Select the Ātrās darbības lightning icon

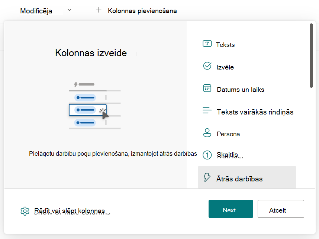[x=207, y=177]
